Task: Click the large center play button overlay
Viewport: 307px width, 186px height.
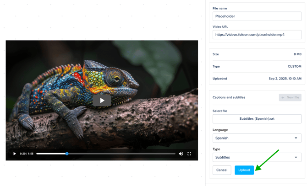Action: [x=102, y=101]
